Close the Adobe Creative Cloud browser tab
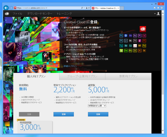 (118, 8)
